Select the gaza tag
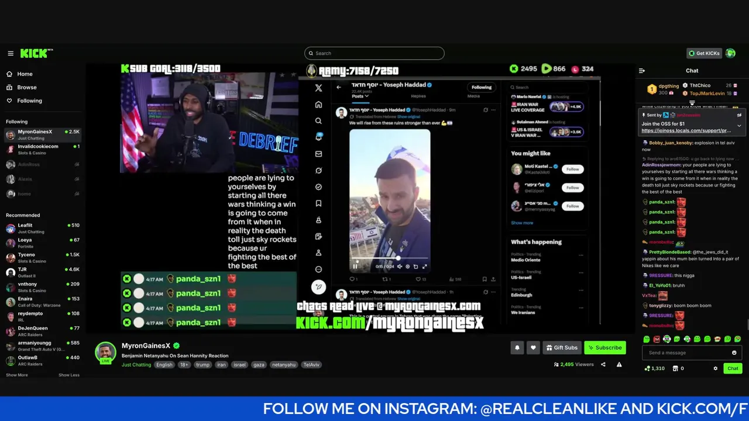 coord(259,365)
